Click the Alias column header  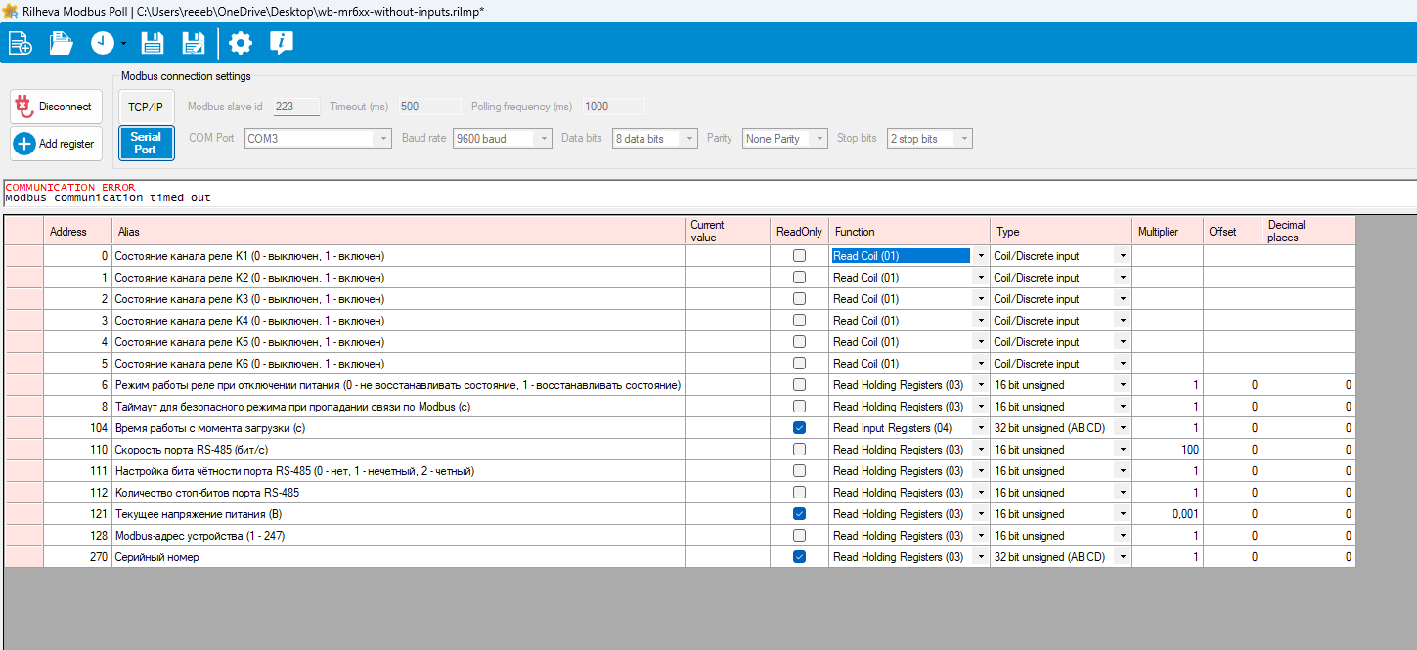click(x=398, y=232)
